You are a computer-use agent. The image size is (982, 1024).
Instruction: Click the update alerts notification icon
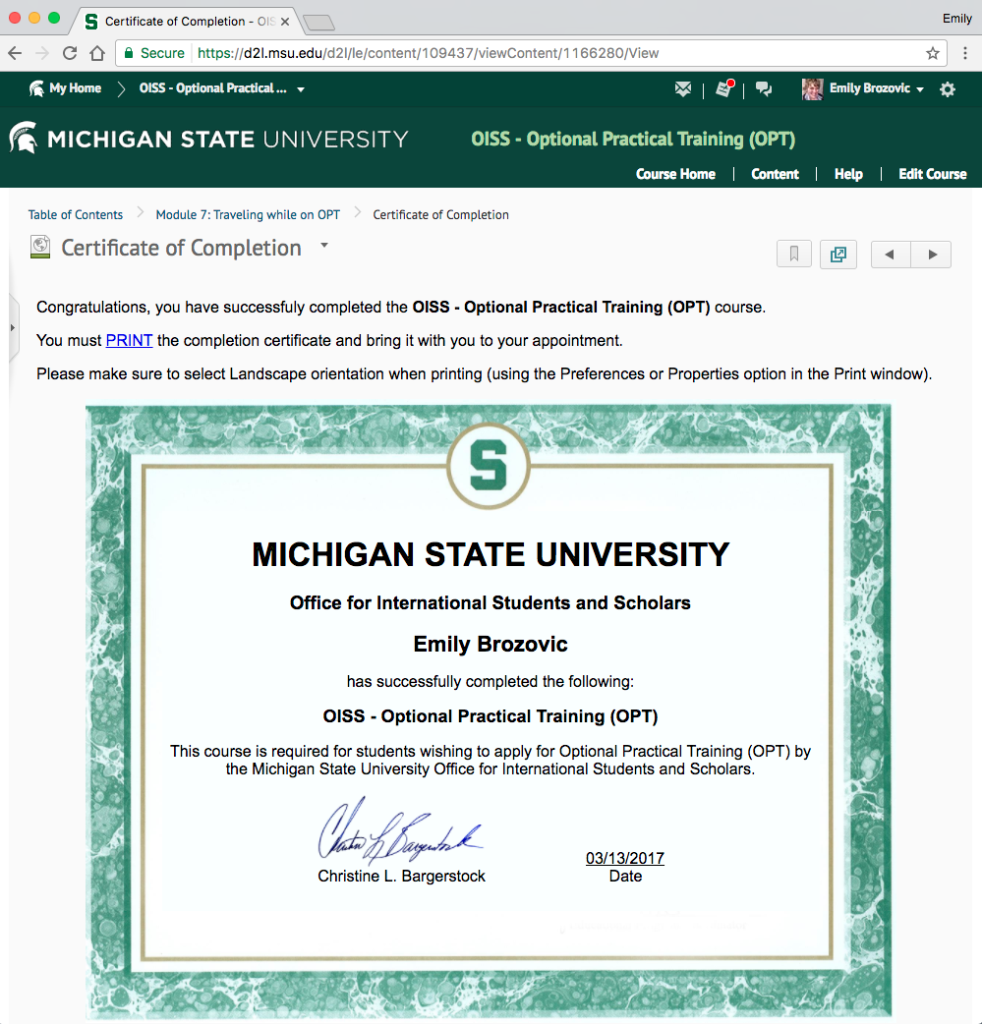(724, 89)
